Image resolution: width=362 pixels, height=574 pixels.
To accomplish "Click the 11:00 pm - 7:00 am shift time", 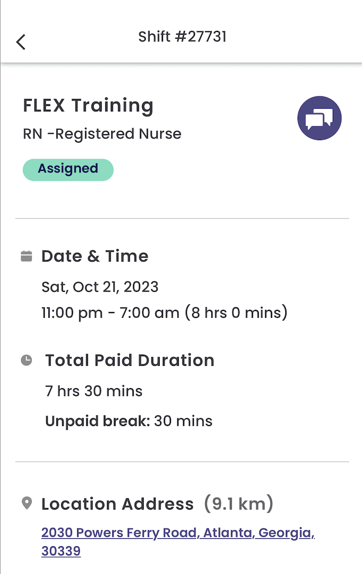I will tap(111, 313).
